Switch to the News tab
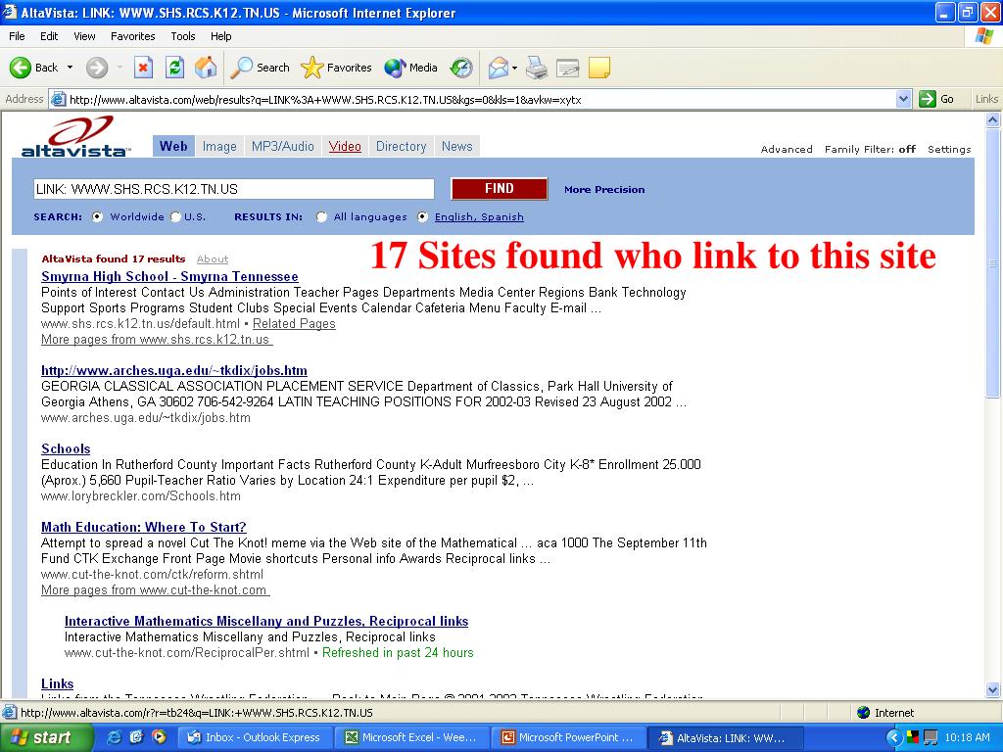1003x752 pixels. coord(456,147)
